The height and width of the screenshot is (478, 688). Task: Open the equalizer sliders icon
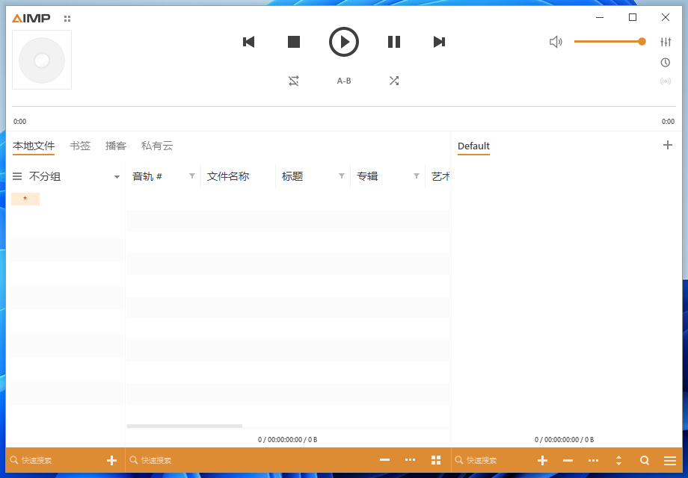[x=666, y=42]
